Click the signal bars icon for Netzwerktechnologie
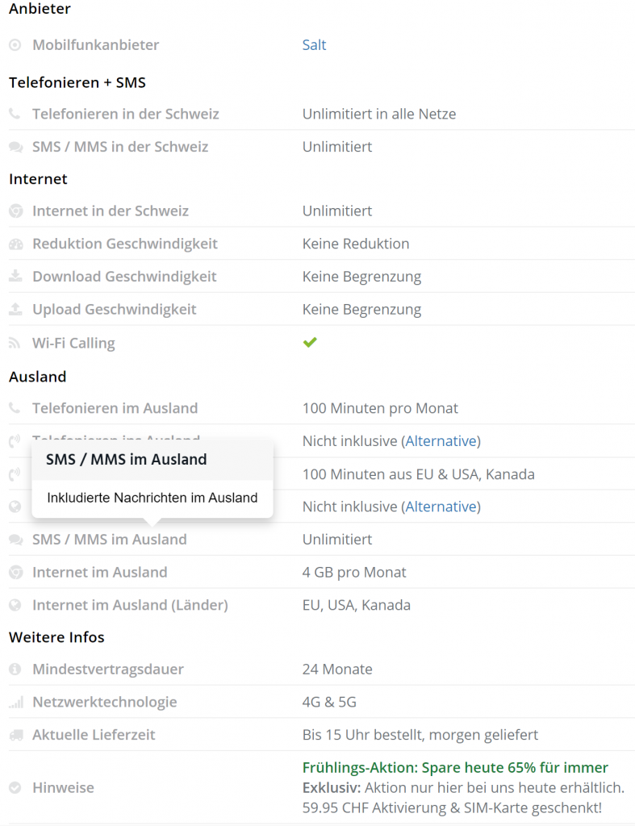Screen dimensions: 635x826 coord(15,703)
